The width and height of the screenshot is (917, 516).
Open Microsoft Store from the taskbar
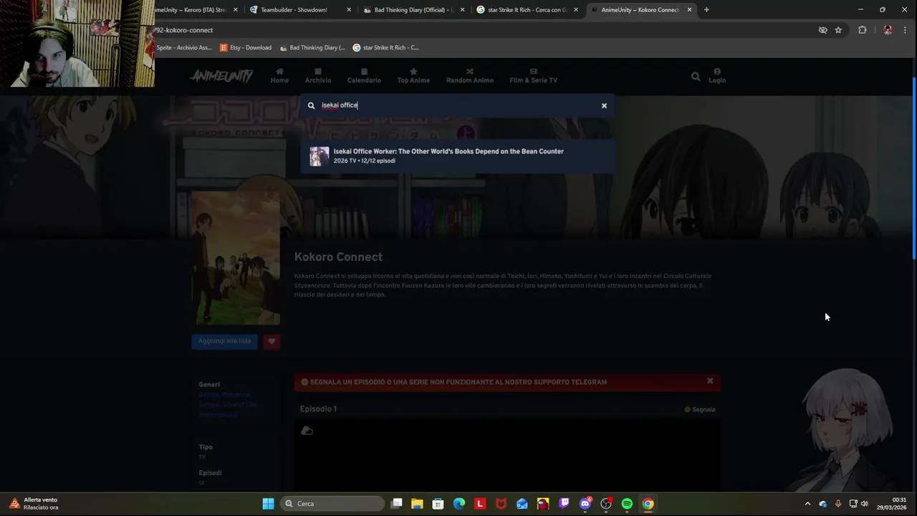tap(438, 504)
